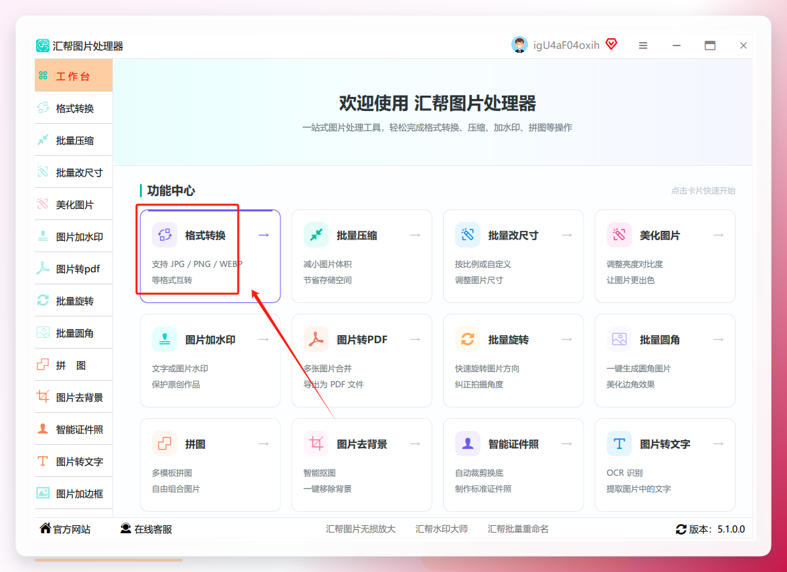Click the 美化图片 card icon
The width and height of the screenshot is (787, 572).
[x=620, y=235]
